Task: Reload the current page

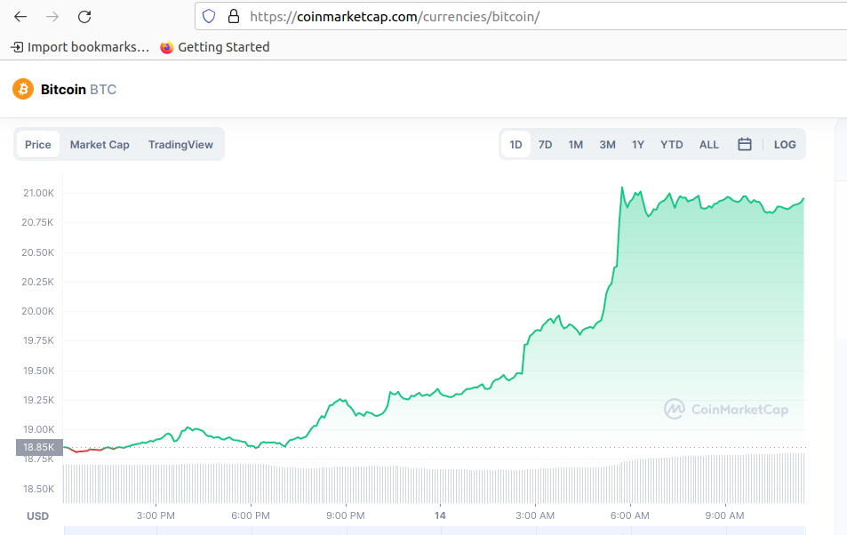Action: pyautogui.click(x=84, y=17)
